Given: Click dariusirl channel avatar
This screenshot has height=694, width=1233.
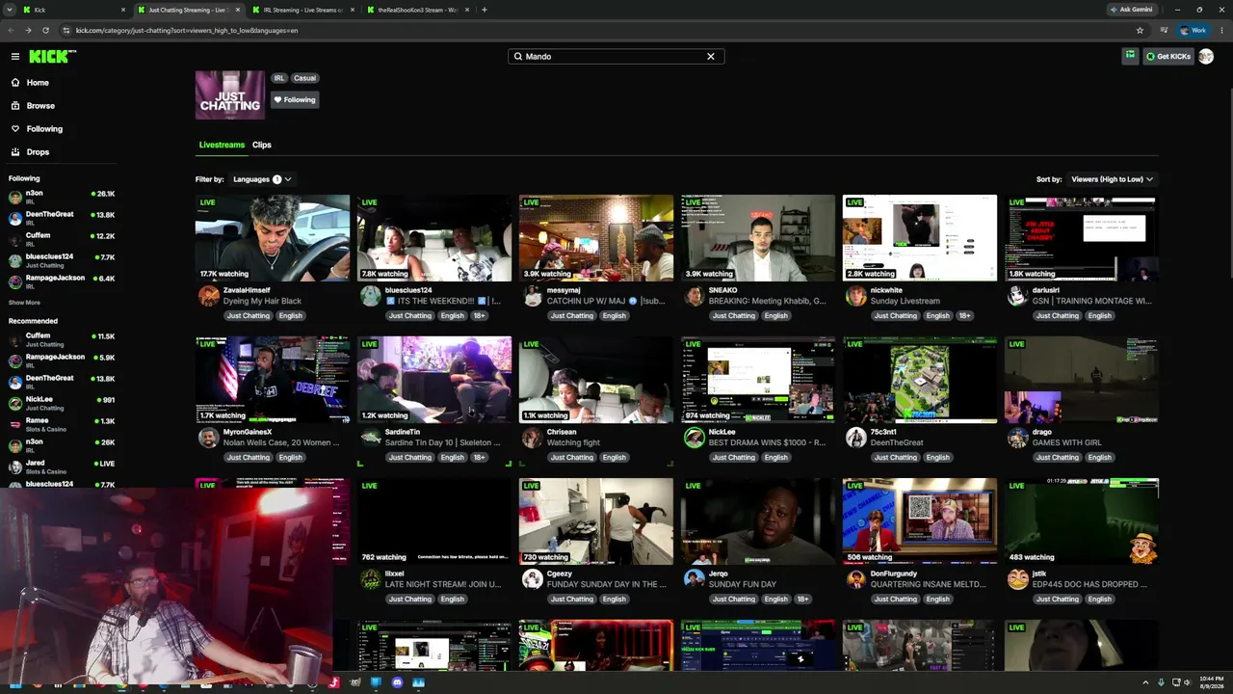Looking at the screenshot, I should 1018,296.
